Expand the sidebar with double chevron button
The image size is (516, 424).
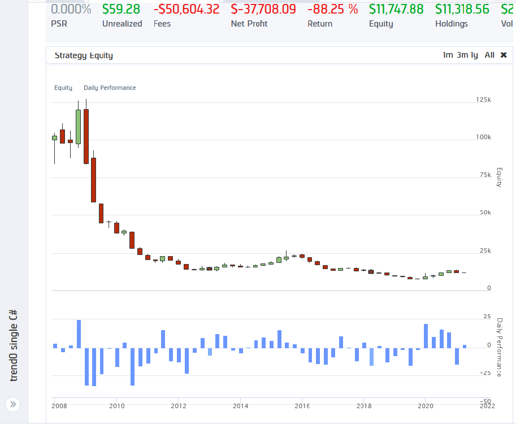[13, 404]
